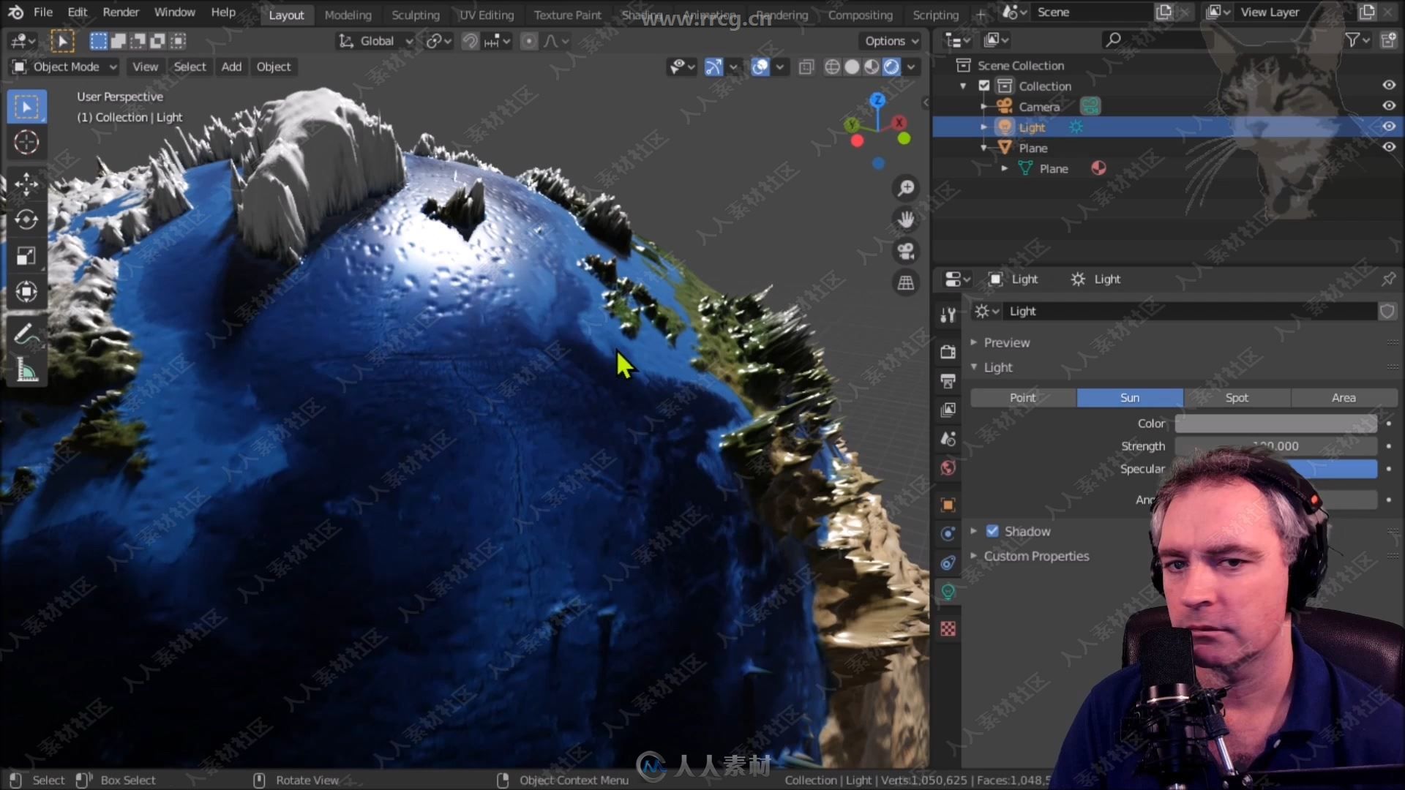1405x790 pixels.
Task: Open the View Layer properties tab
Action: click(948, 410)
